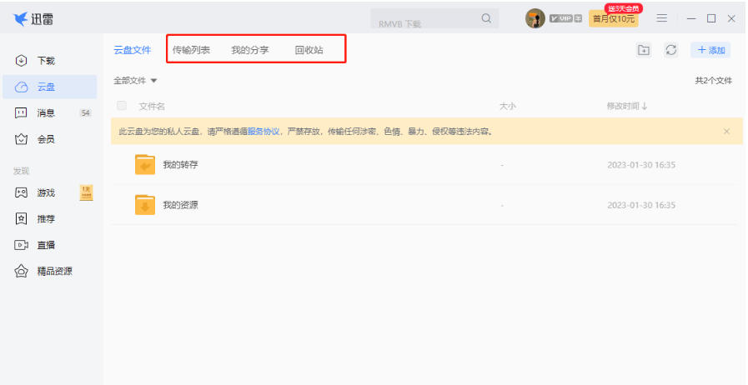Image resolution: width=748 pixels, height=385 pixels.
Task: Open the 服务协议 link
Action: [x=264, y=131]
